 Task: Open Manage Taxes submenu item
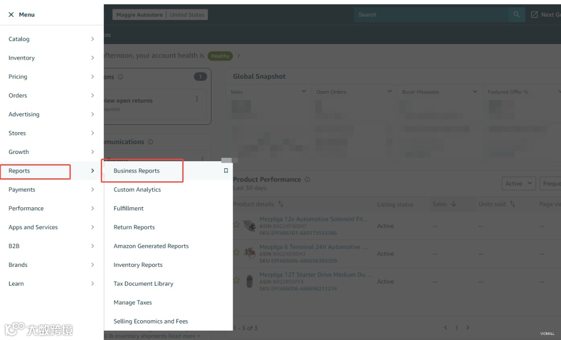click(133, 303)
